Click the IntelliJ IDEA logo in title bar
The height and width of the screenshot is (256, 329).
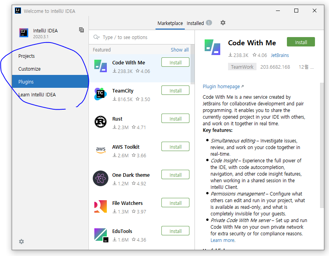pos(18,10)
